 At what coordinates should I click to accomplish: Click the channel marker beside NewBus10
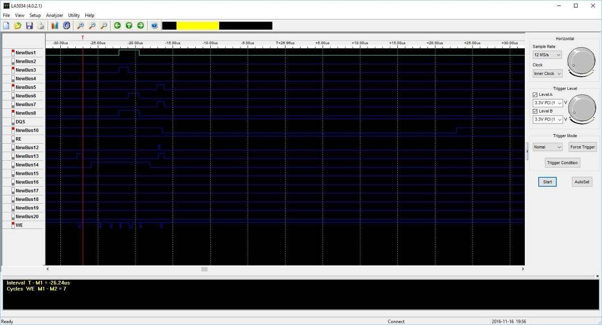(x=13, y=130)
